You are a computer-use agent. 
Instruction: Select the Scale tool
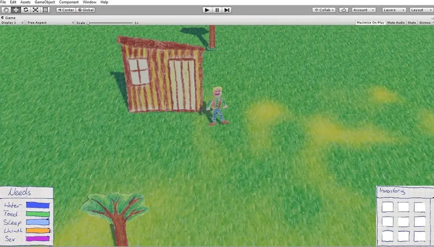35,10
